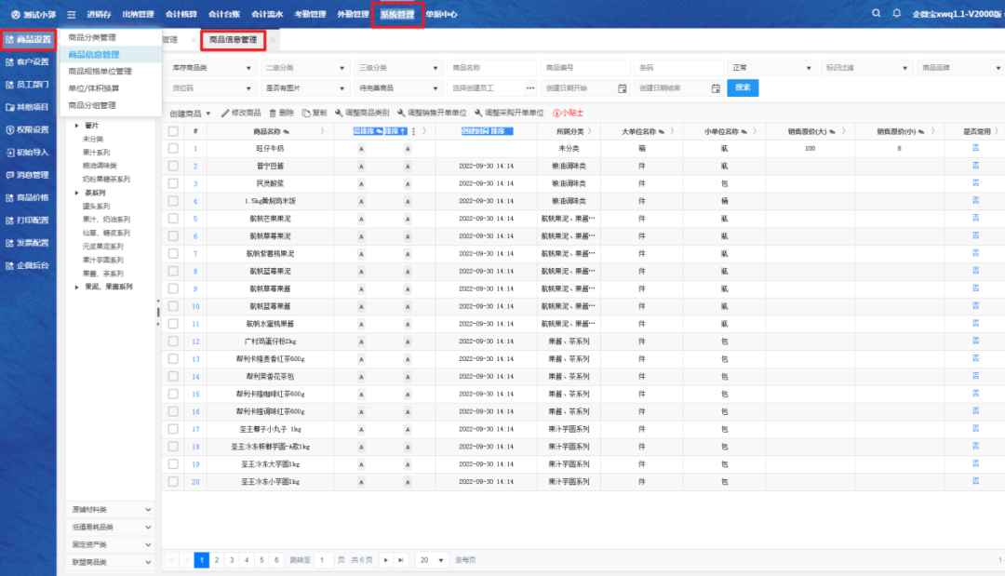Open the 库存商品类 category dropdown
The image size is (1005, 576).
pos(211,68)
